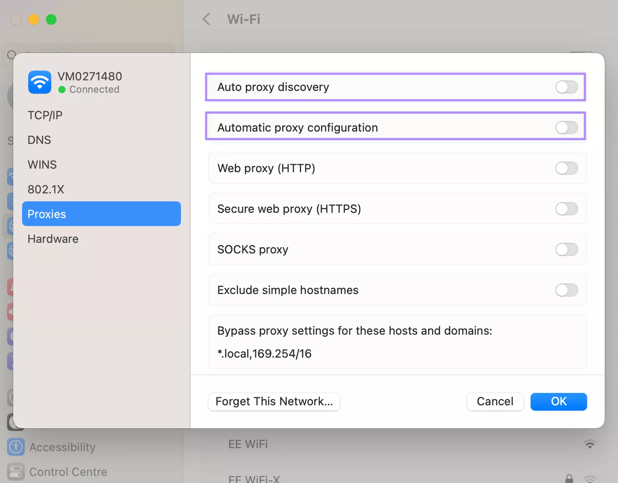Click the back chevron next to Wi-Fi title
Viewport: 618px width, 483px height.
coord(206,19)
